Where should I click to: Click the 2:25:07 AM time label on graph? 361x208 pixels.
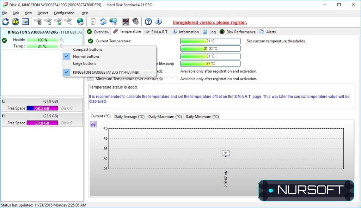click(x=226, y=179)
